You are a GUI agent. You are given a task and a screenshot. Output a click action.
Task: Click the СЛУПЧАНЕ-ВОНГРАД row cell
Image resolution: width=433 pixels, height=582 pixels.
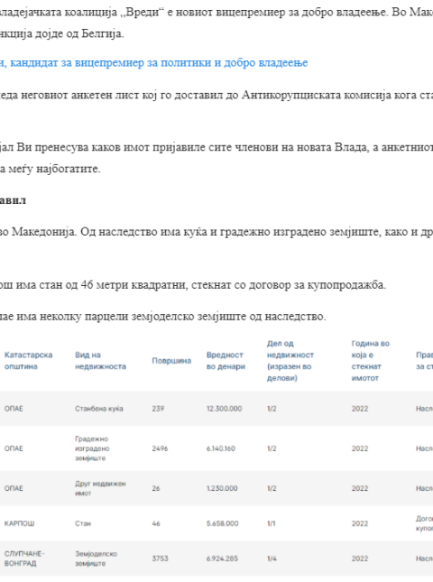coord(24,559)
